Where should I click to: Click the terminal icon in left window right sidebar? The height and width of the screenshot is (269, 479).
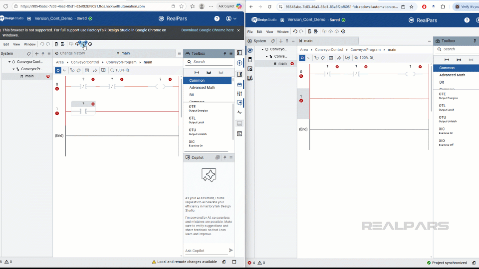239,134
